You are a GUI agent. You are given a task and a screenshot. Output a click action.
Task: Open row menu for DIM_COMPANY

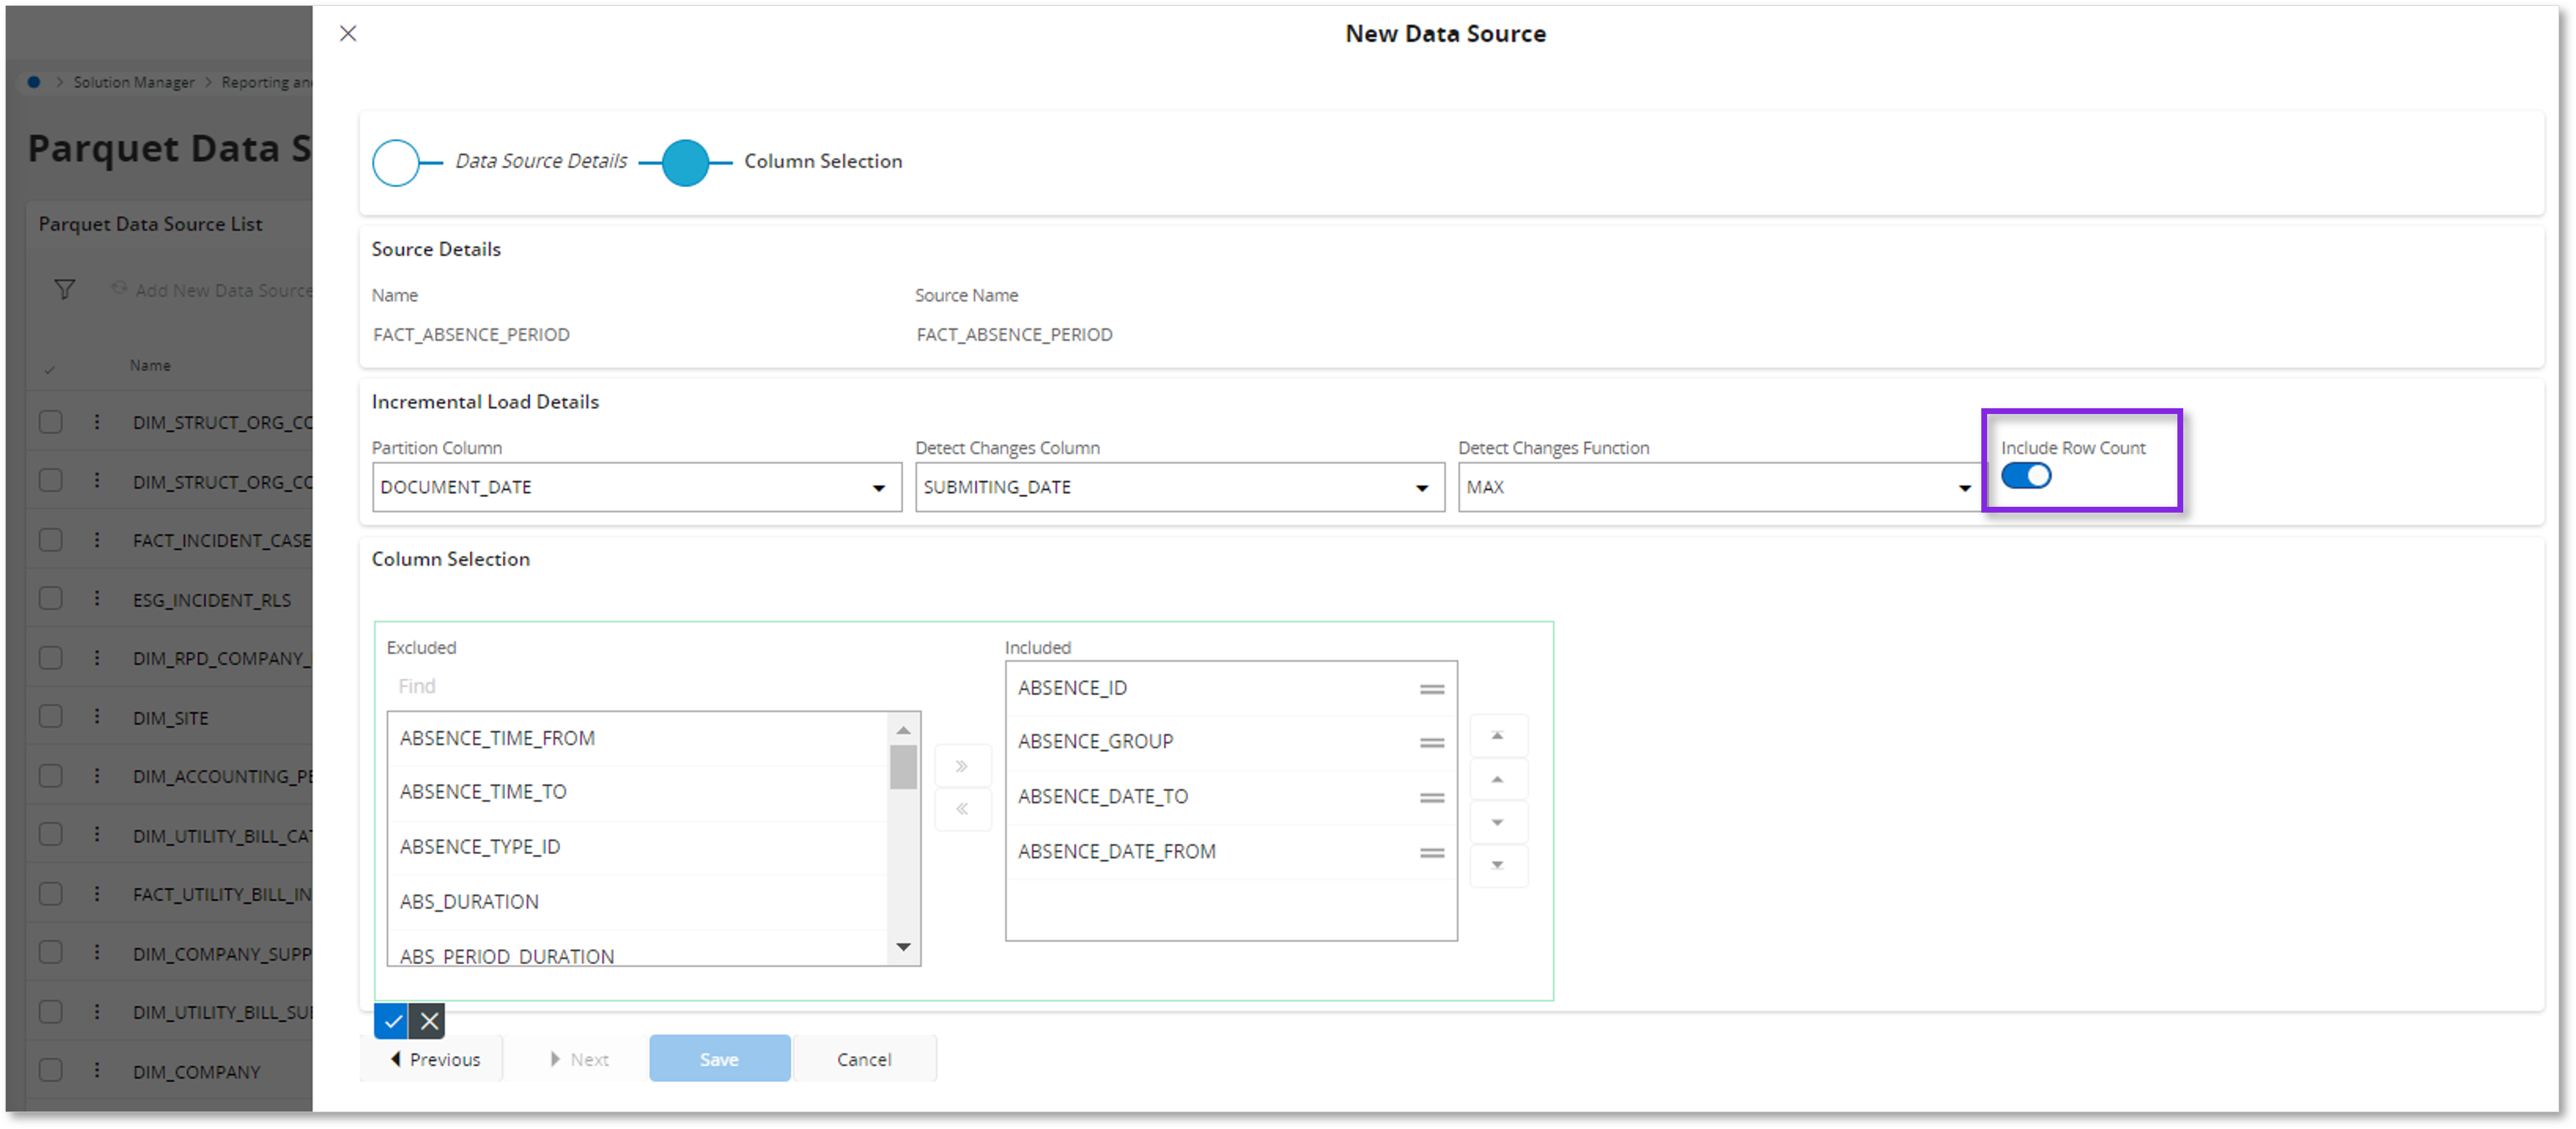pyautogui.click(x=97, y=1071)
